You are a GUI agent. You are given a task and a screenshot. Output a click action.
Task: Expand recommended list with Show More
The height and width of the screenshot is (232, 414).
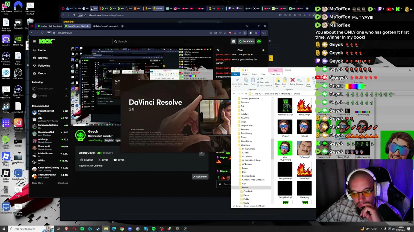[37, 183]
